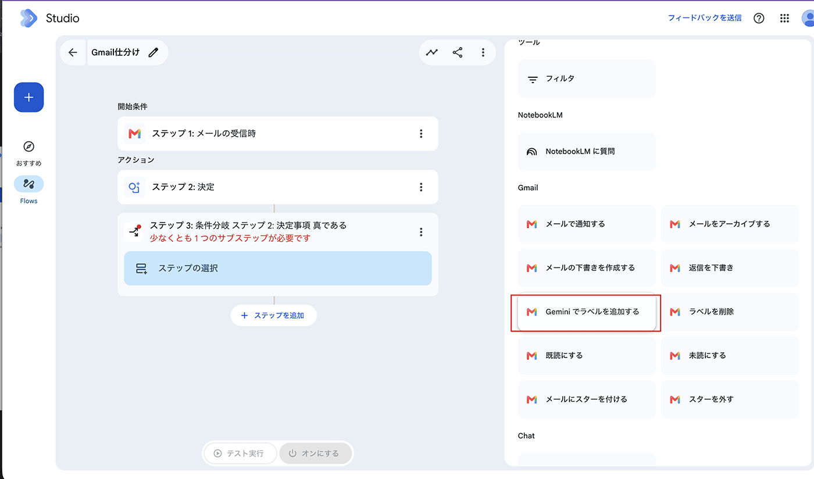Choose NotebookLM に質問 action

pyautogui.click(x=587, y=152)
